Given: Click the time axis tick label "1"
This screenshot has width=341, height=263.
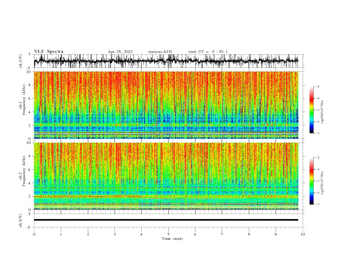Looking at the screenshot, I should 61,234.
